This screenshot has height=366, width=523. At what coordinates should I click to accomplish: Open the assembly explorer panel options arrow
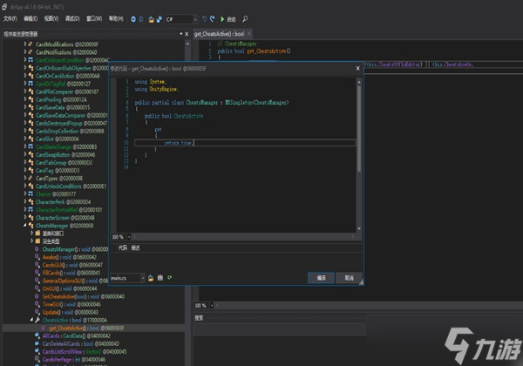click(x=180, y=34)
